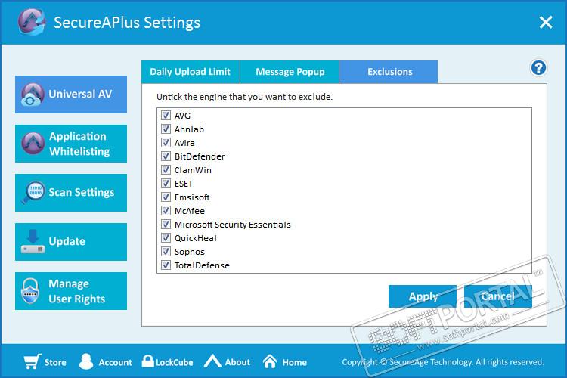Untick the TotalDefense engine checkbox
This screenshot has height=378, width=567.
(166, 265)
